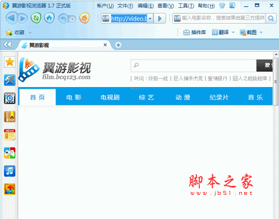Click the movie name search field
Screen dimensions: 279x219
click(x=223, y=18)
